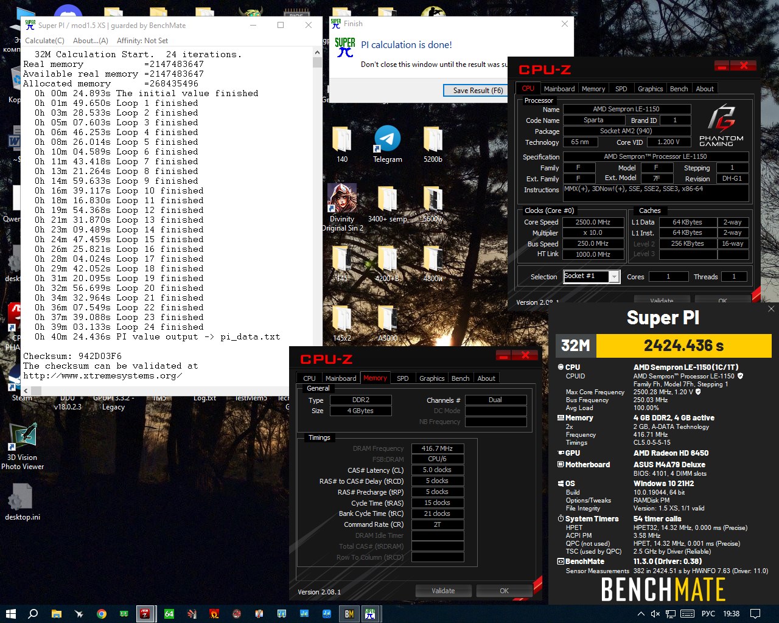
Task: Open the green 64 taskbar icon
Action: (169, 613)
